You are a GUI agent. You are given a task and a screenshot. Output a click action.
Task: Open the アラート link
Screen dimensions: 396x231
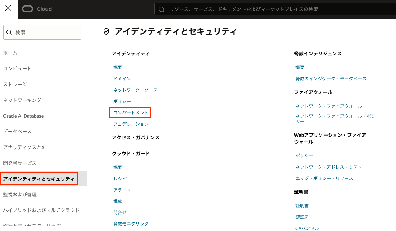(122, 190)
